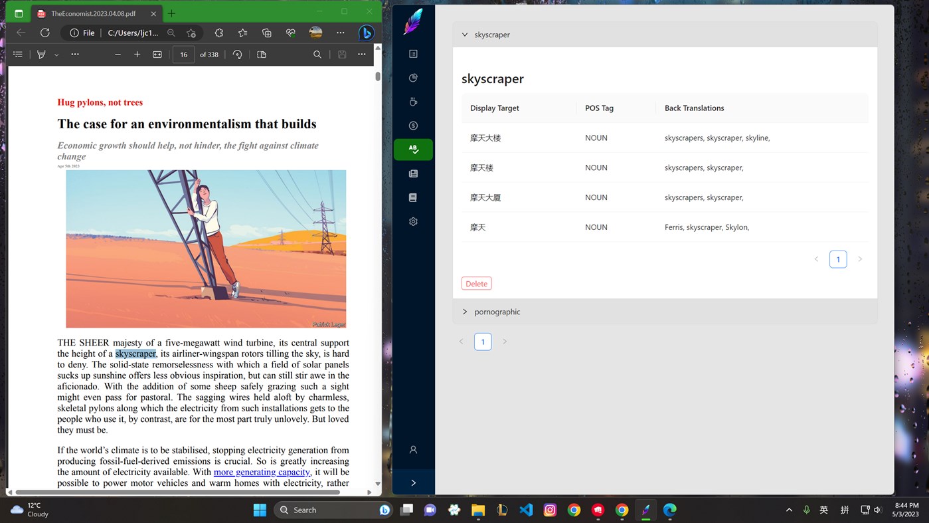Click the 摩天大楼 translation cell

click(x=485, y=138)
